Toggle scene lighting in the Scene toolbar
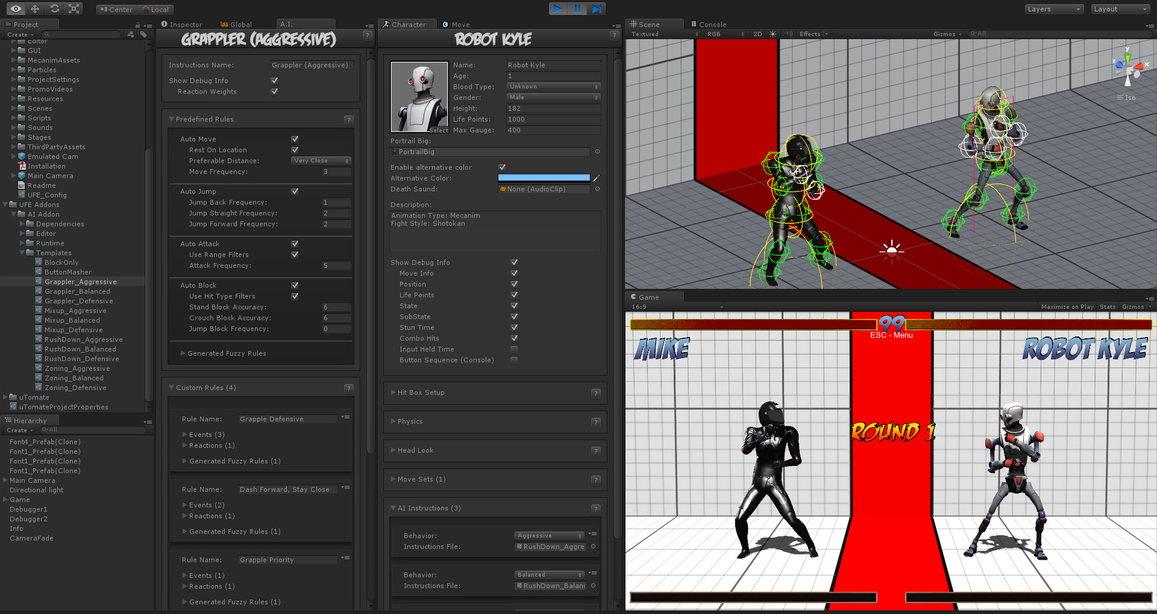The height and width of the screenshot is (614, 1157). click(x=772, y=34)
